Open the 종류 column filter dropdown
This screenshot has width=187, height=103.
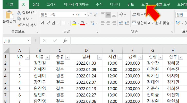(x=67, y=57)
